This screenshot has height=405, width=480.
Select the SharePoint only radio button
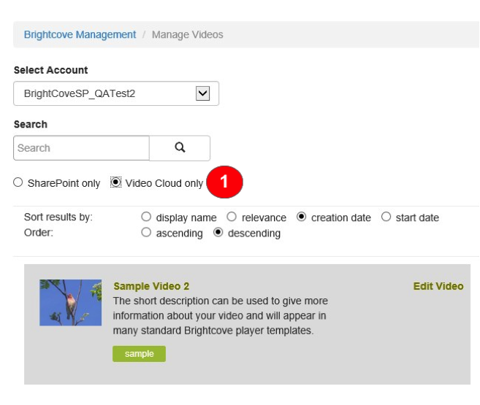18,183
